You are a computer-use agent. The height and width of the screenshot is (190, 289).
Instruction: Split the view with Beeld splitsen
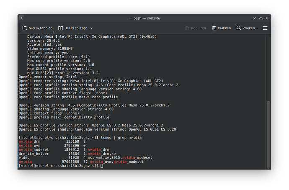coord(73,28)
